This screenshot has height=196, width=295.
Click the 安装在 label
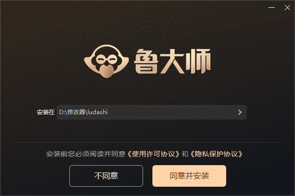[x=46, y=112]
